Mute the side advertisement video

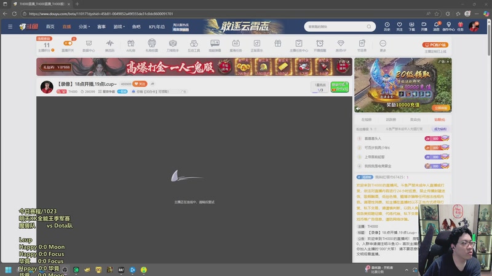358,109
